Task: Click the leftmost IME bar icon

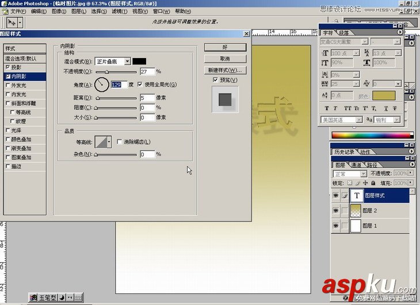Action: (x=33, y=298)
